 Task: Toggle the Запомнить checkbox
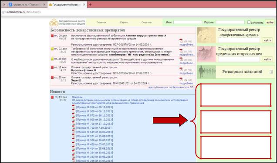pyautogui.click(x=249, y=22)
